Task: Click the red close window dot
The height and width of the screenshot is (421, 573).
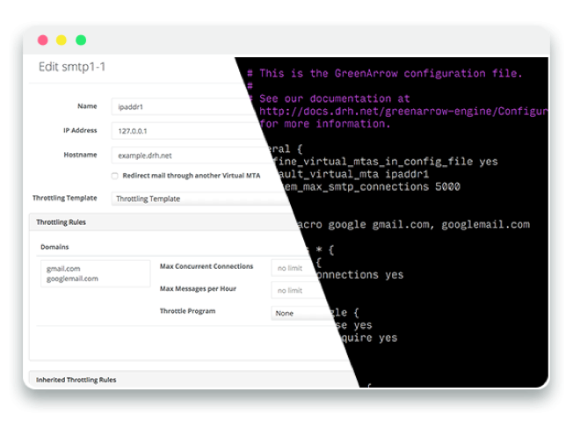Action: (43, 40)
